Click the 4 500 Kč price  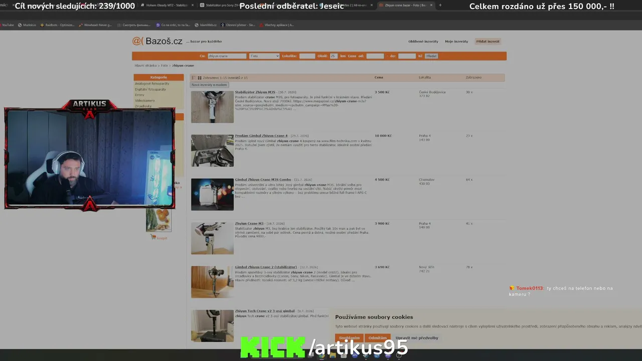[382, 179]
